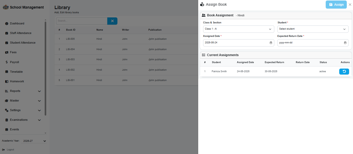Click the Logout arrow icon

point(3,150)
